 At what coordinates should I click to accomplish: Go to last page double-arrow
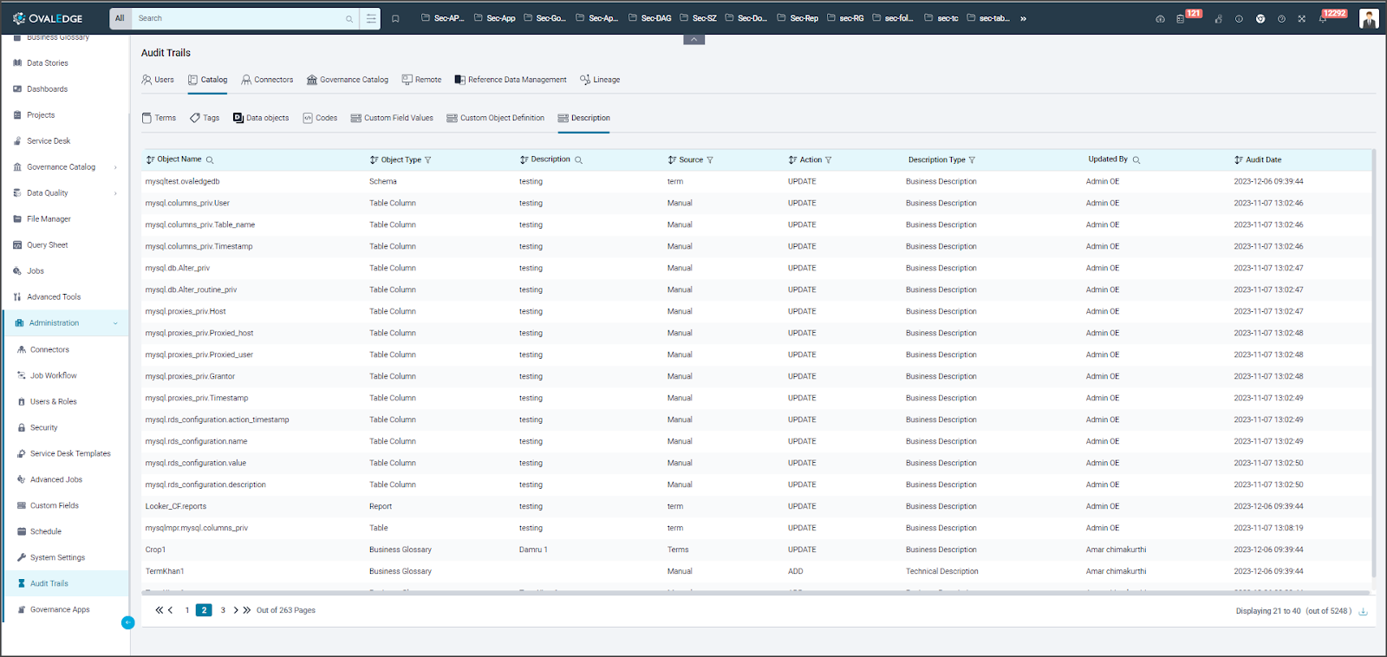247,610
